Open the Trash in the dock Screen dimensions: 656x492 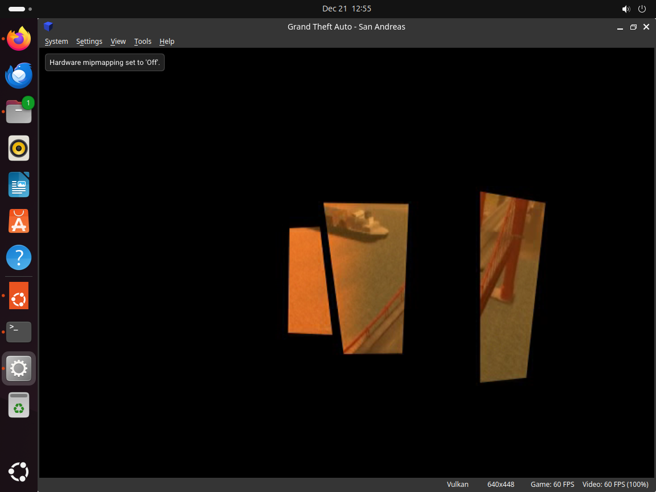point(19,405)
